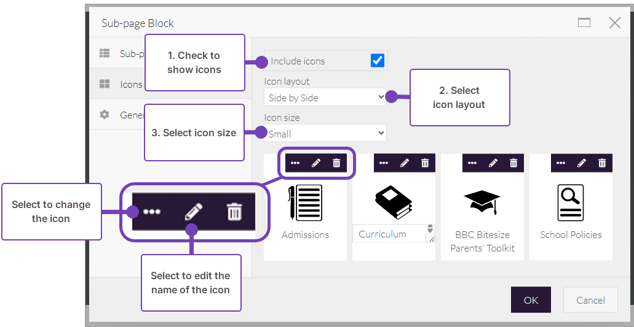Click the pencil edit icon on Admissions card
634x327 pixels.
(x=316, y=163)
